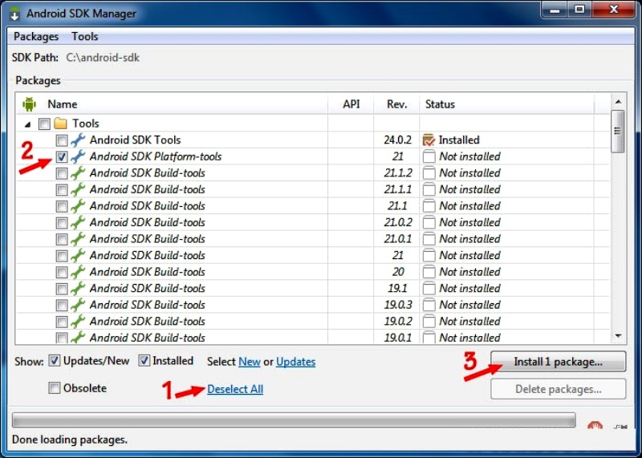
Task: Check Build-tools rev 20 checkbox
Action: point(62,272)
